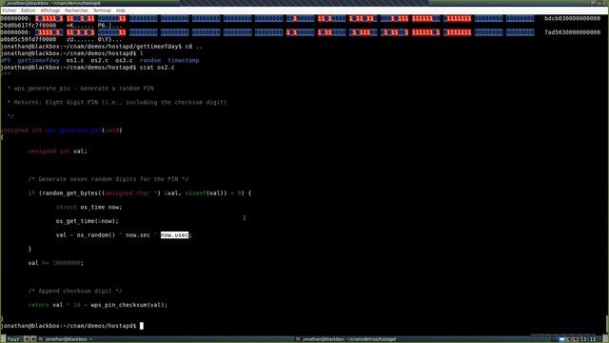Click the highlighted now.usec text
This screenshot has width=609, height=343.
tap(175, 235)
